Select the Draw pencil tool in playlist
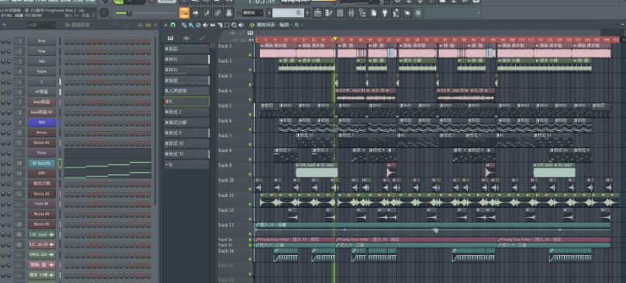 (x=184, y=25)
